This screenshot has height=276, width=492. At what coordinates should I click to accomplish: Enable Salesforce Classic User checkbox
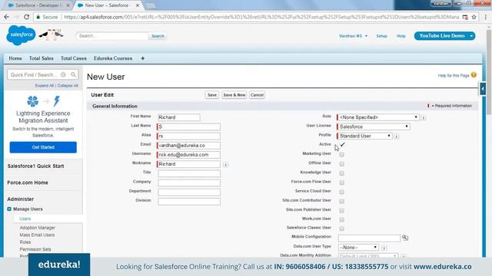(341, 228)
